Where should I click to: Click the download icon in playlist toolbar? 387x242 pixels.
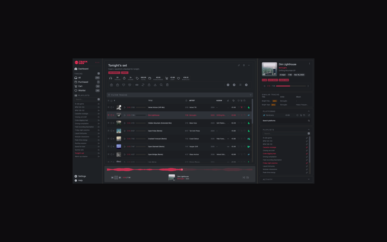coord(155,85)
